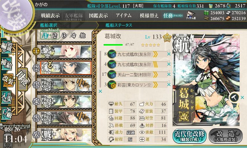This screenshot has height=148, width=247.
Task: Switch to fleet 3 tab
Action: pos(64,36)
